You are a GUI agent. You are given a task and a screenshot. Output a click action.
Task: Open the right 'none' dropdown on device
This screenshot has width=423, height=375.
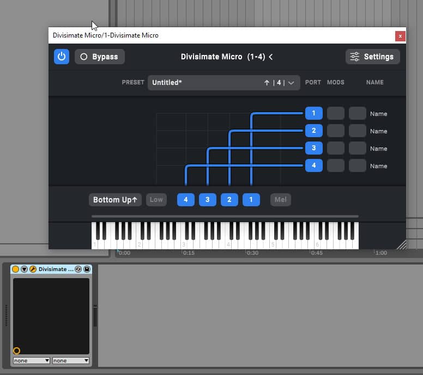(x=71, y=360)
